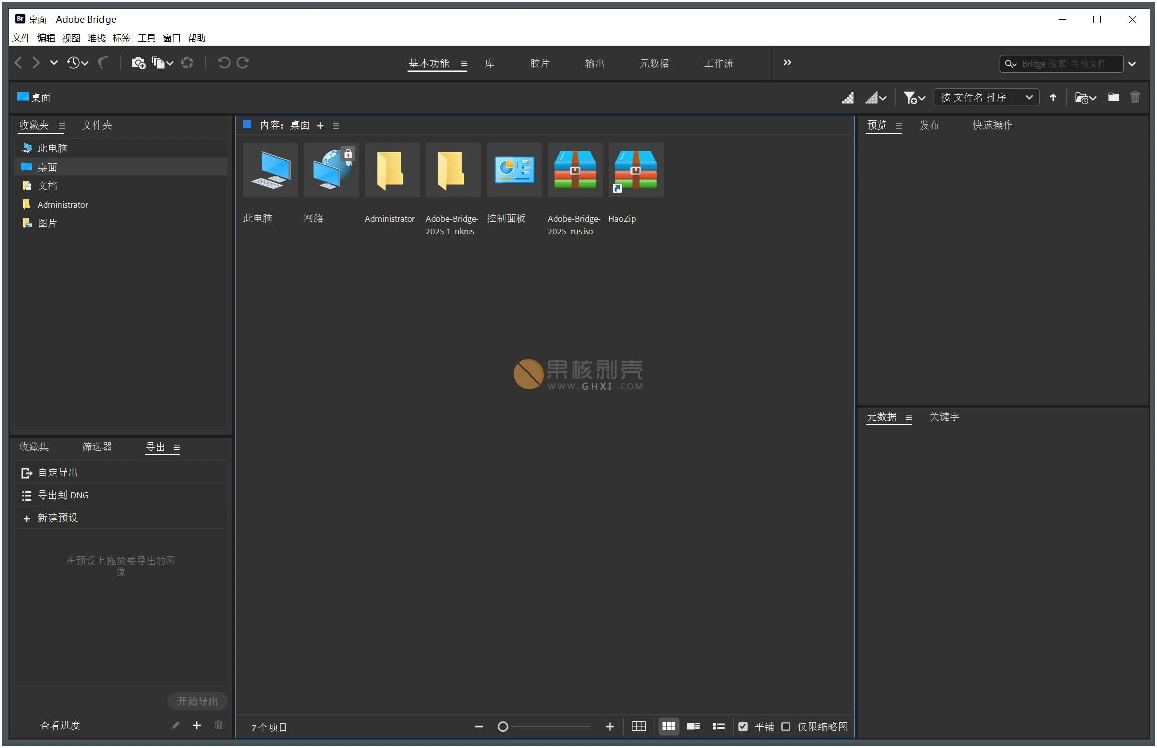1157x748 pixels.
Task: Open the Get Photos from Camera tool
Action: pos(139,62)
